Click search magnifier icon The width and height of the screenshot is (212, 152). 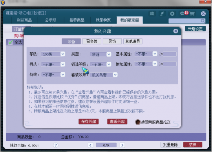pos(203,21)
